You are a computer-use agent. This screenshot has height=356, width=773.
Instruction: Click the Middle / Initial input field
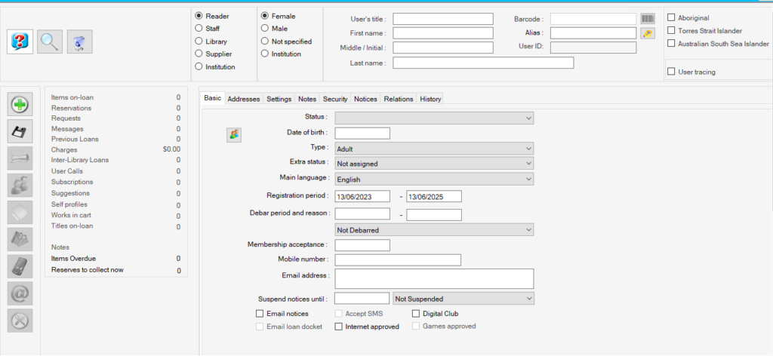443,48
